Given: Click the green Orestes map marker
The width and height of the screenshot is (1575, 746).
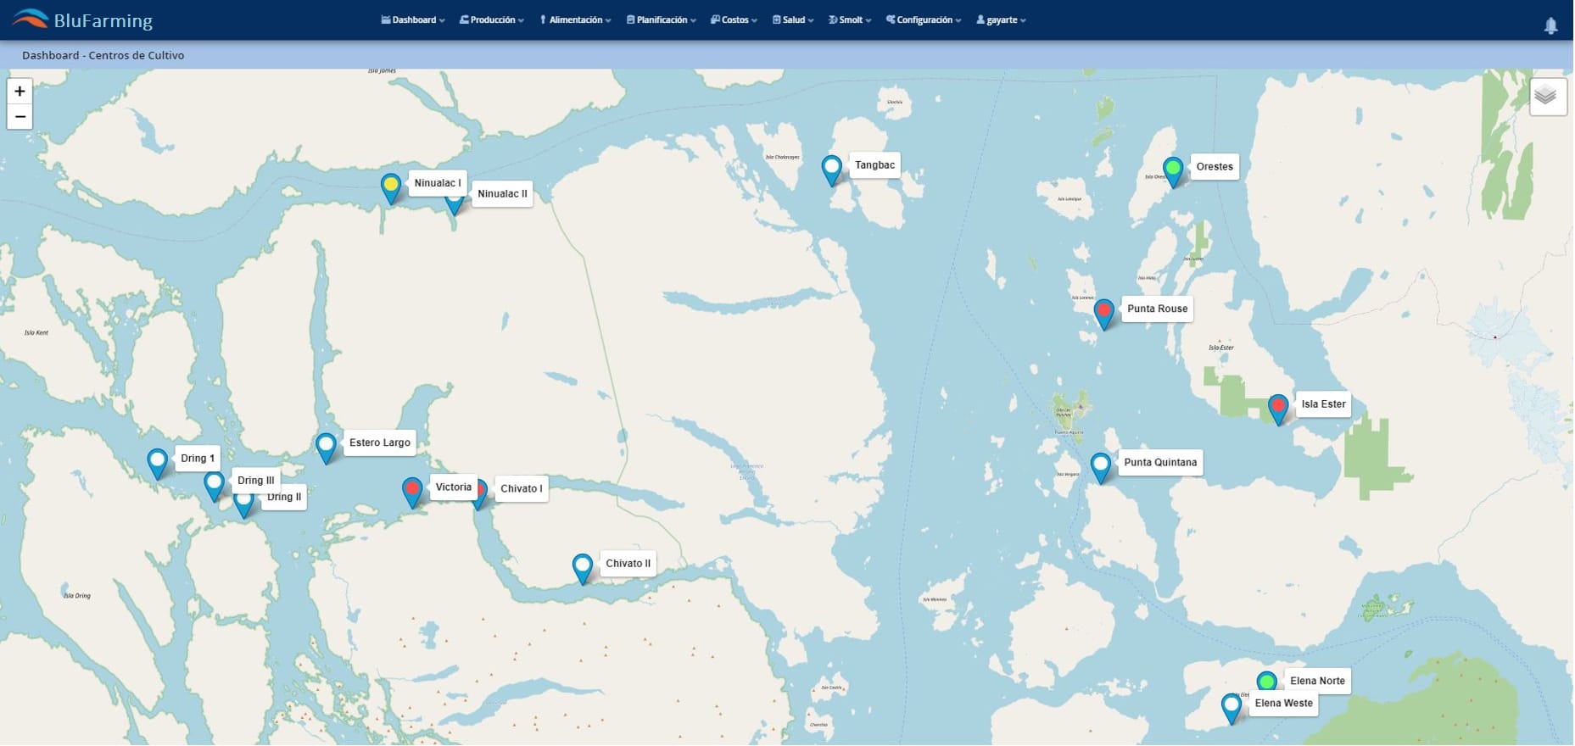Looking at the screenshot, I should coord(1172,170).
